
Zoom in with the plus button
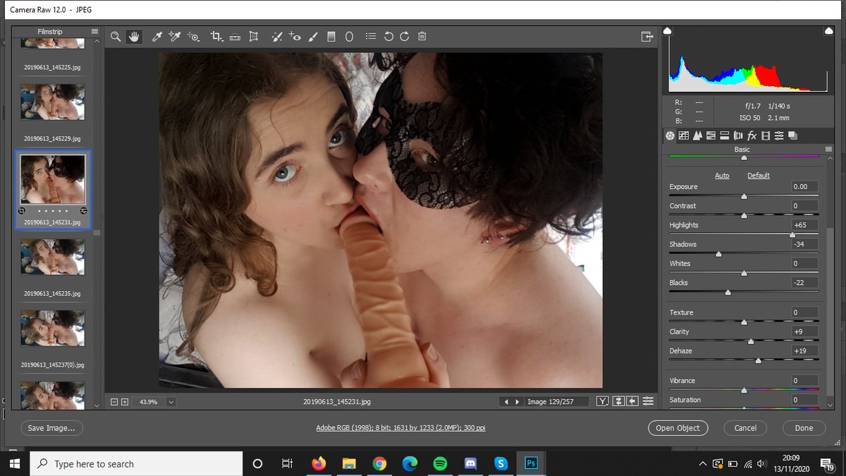(125, 402)
